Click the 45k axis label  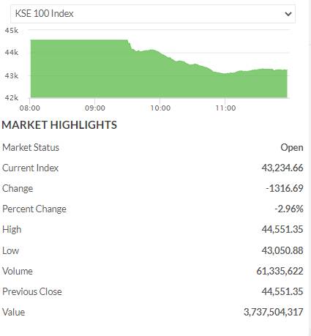pos(12,31)
